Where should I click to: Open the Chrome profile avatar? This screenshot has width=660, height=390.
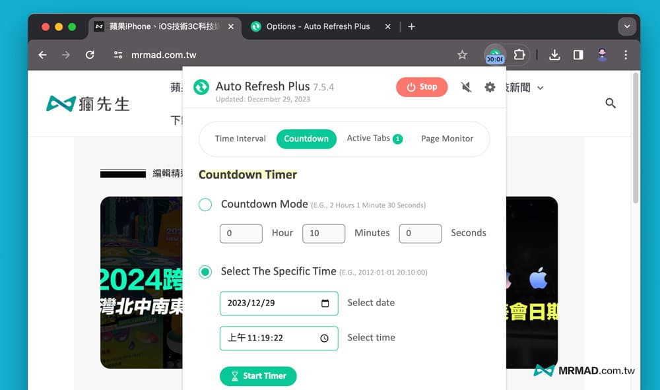pyautogui.click(x=602, y=55)
